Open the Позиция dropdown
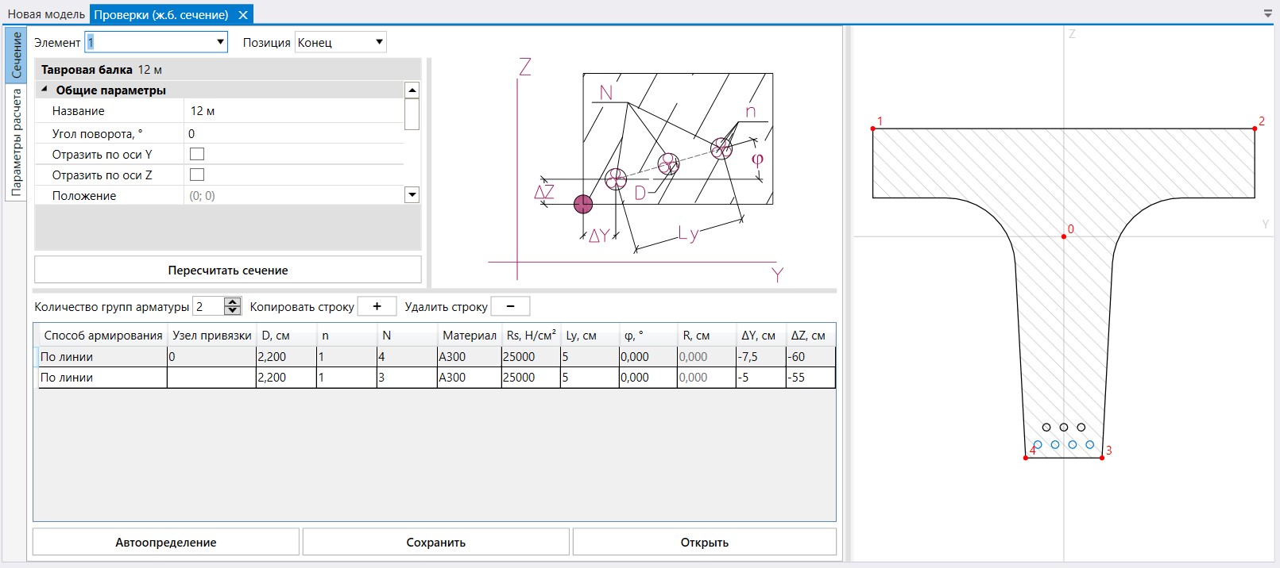Image resolution: width=1280 pixels, height=568 pixels. pyautogui.click(x=379, y=42)
